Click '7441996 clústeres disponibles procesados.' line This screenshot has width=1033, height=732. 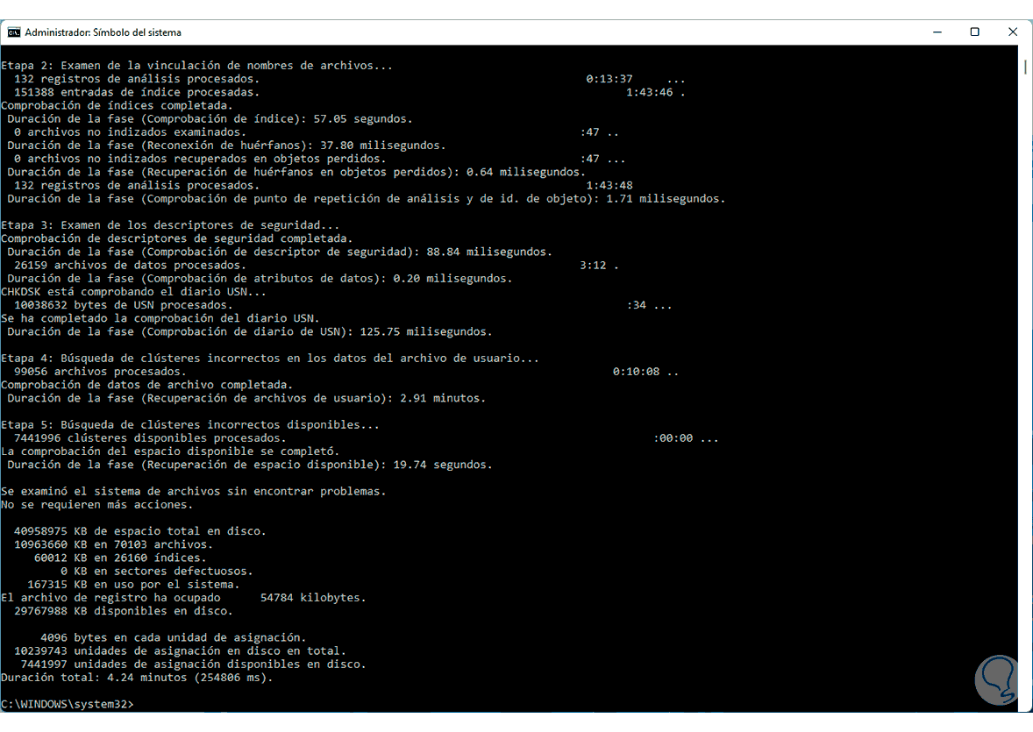(x=150, y=438)
